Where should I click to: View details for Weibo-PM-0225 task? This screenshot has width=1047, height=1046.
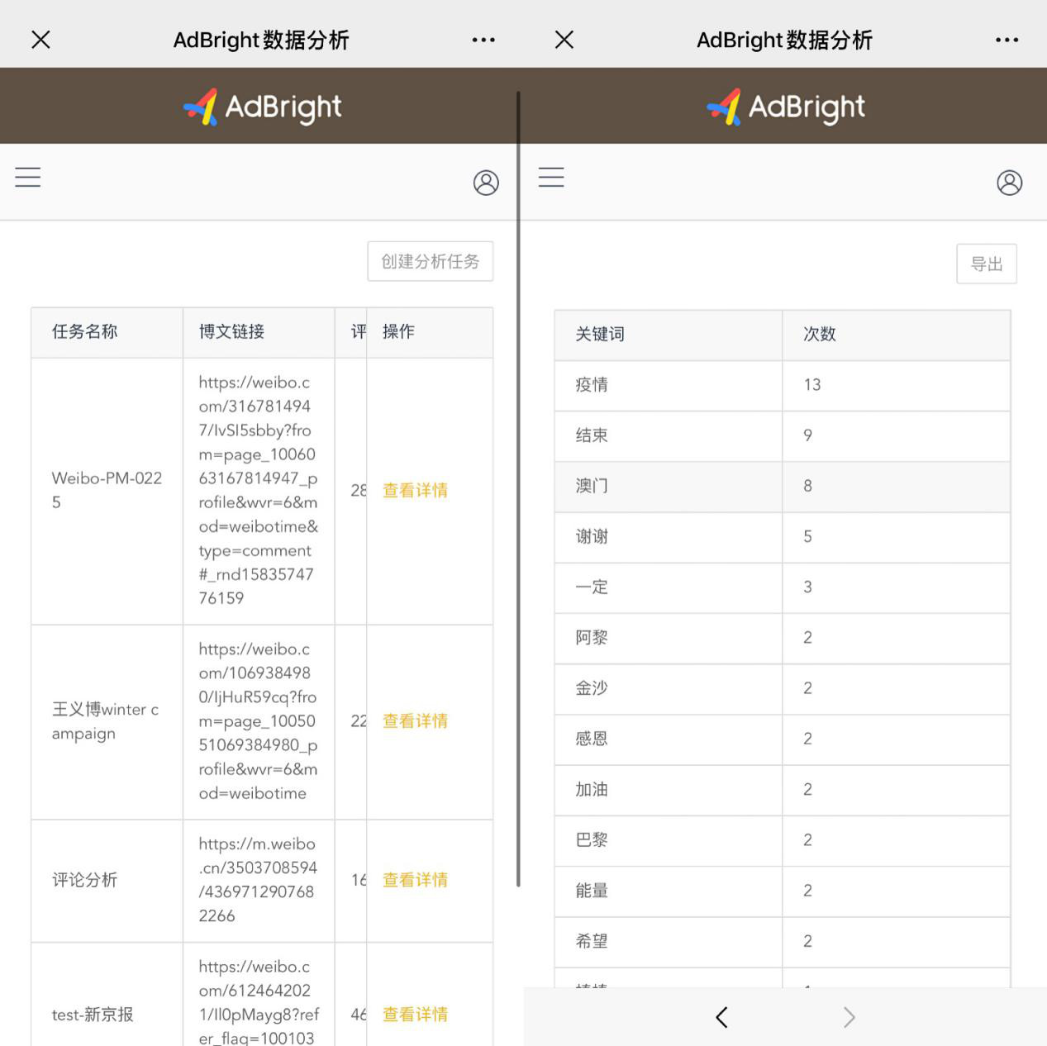click(415, 491)
